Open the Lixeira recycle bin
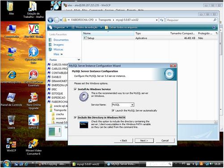Viewport: 224px width, 168px height. (x=11, y=122)
